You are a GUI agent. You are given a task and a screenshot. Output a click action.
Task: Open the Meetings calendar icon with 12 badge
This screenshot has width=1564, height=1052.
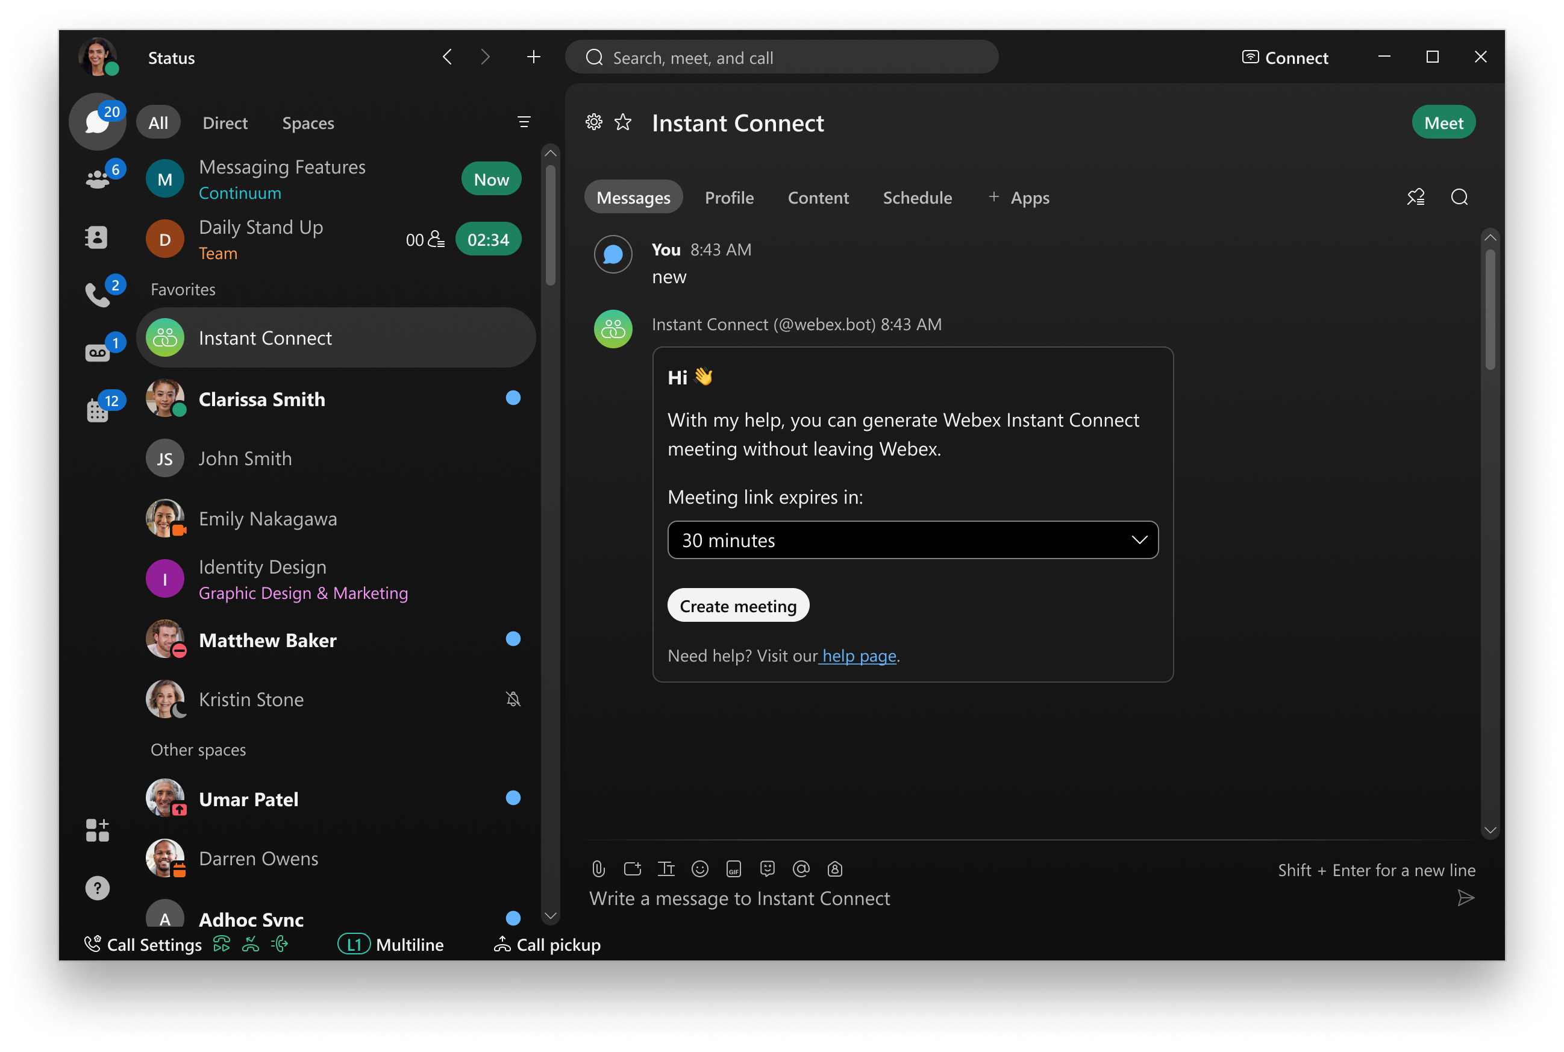(98, 409)
